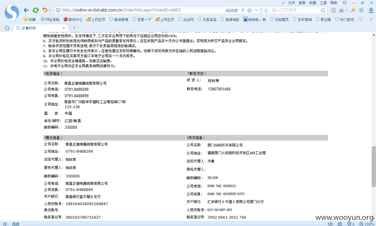376x226 pixels.
Task: Click the supplier name 厦门ABB开关有限公司
Action: click(x=225, y=145)
